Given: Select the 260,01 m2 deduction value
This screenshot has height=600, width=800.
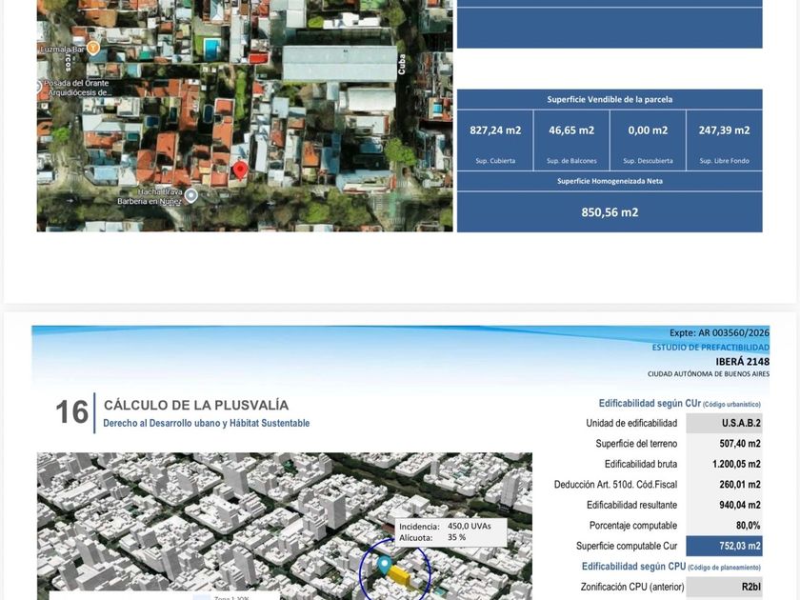Looking at the screenshot, I should point(740,484).
